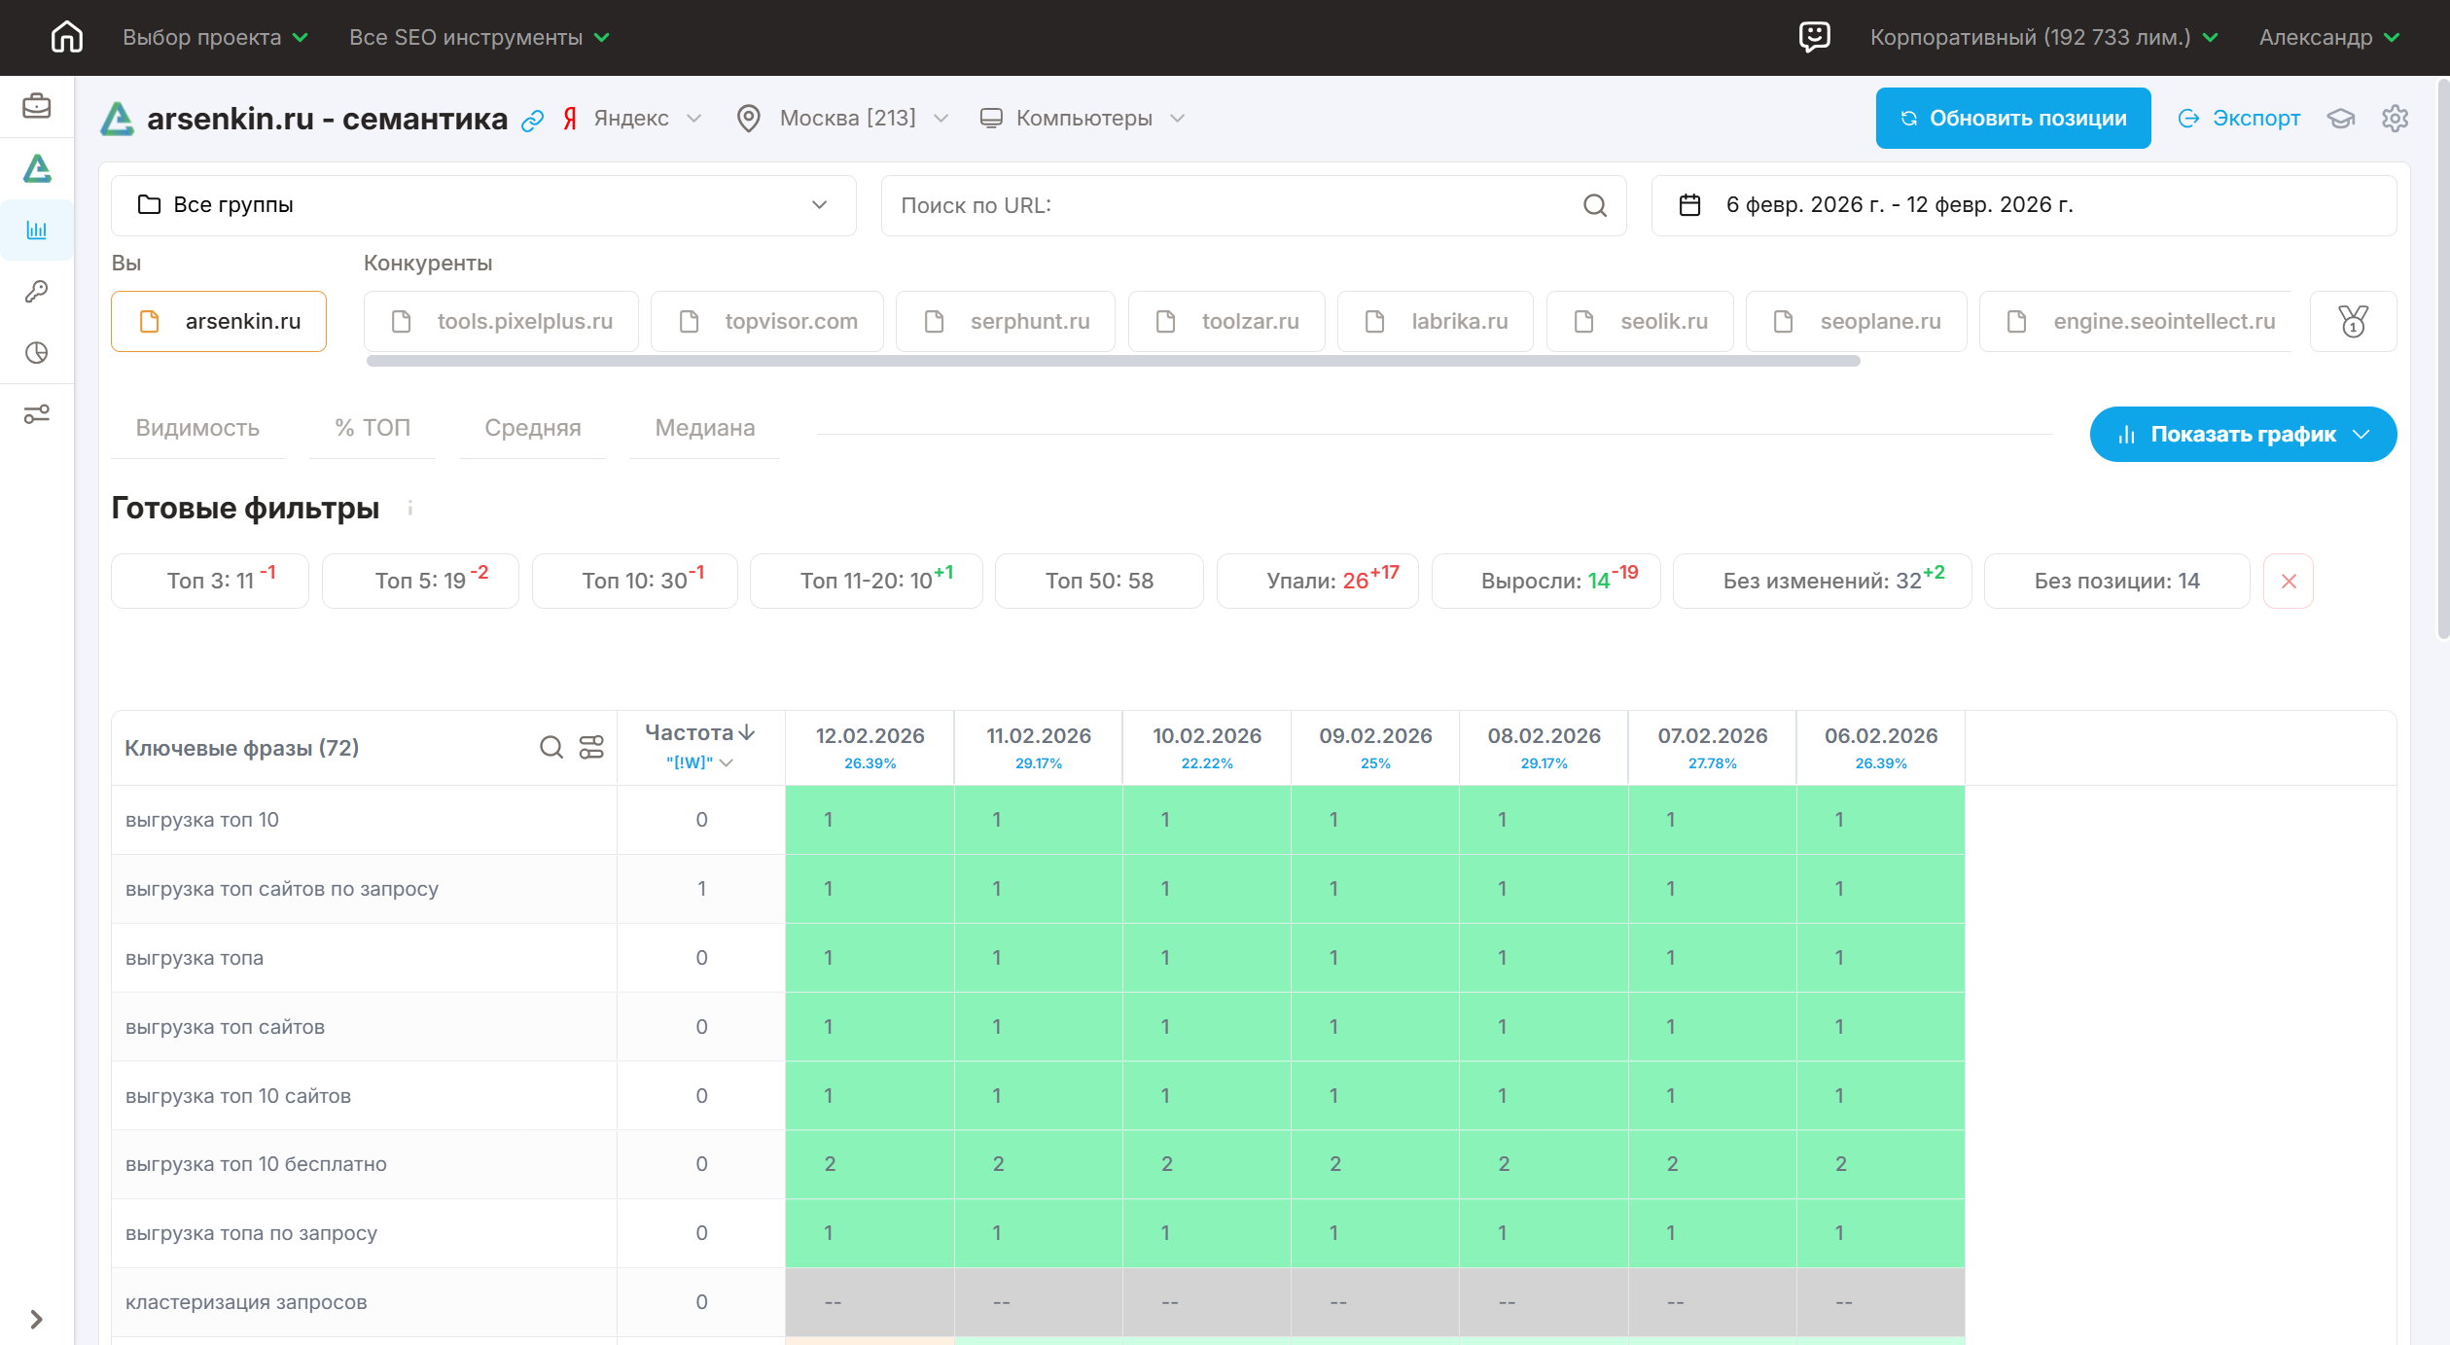Open the medal ranking icon after competitors
The image size is (2450, 1345).
(x=2352, y=321)
